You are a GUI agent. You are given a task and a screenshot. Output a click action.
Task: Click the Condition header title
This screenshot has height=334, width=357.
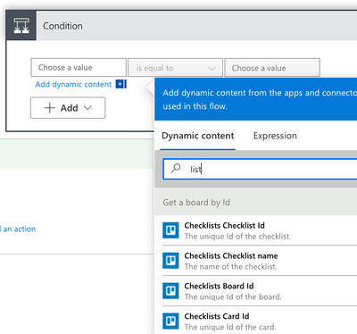pos(62,26)
